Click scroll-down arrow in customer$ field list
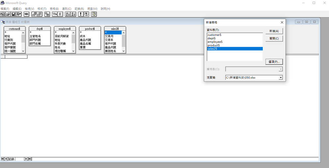This screenshot has height=168, width=329. (x=23, y=51)
